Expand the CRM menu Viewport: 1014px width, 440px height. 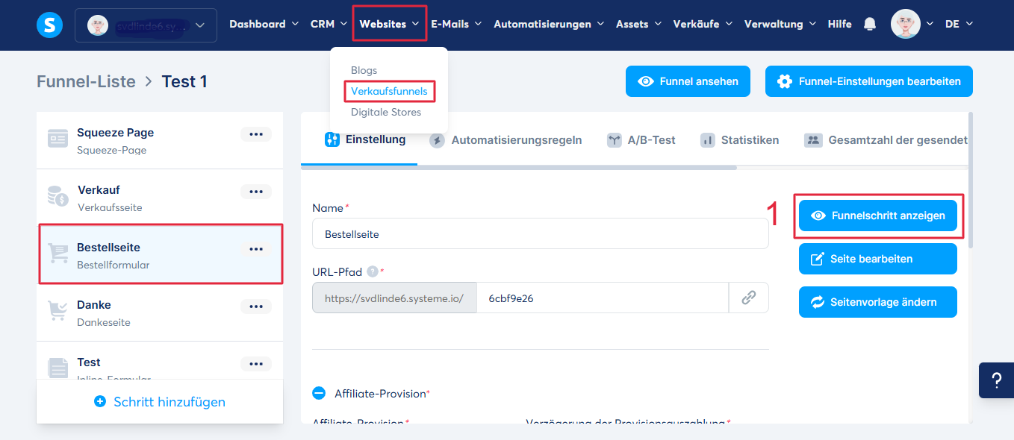coord(329,24)
